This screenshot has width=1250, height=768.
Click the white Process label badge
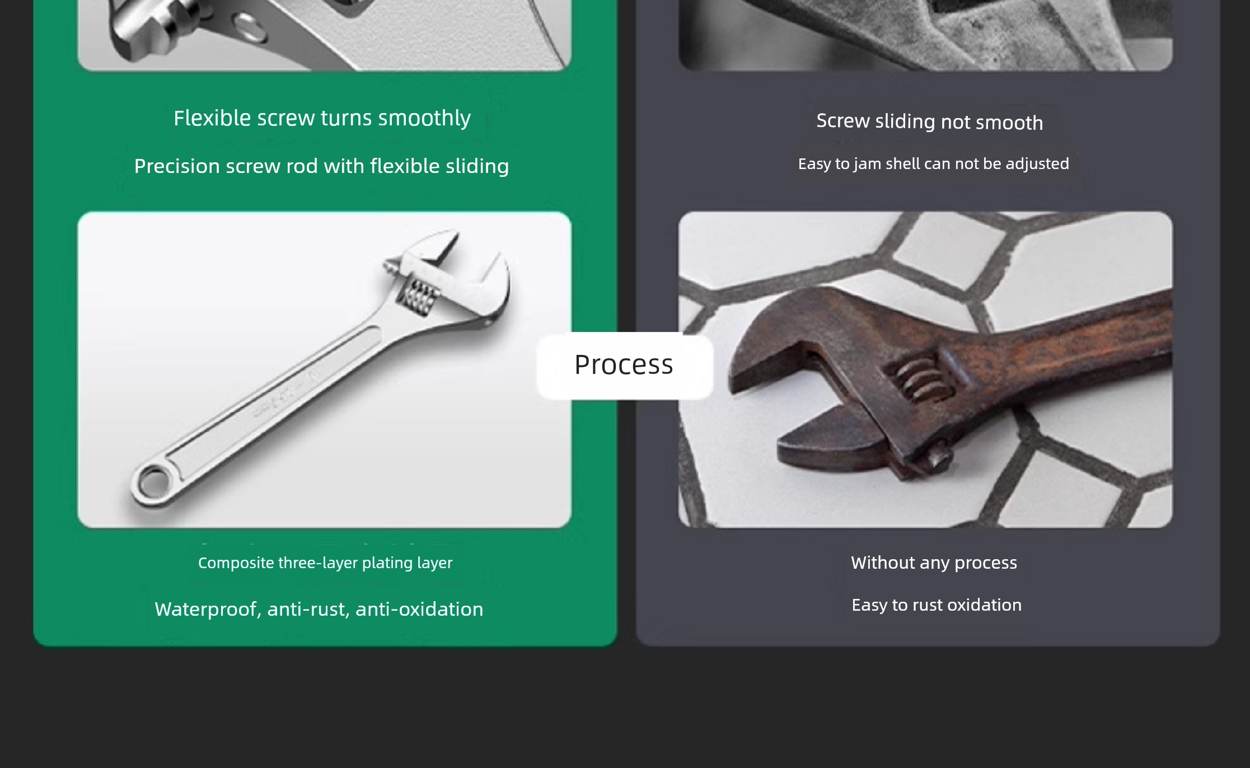point(625,366)
